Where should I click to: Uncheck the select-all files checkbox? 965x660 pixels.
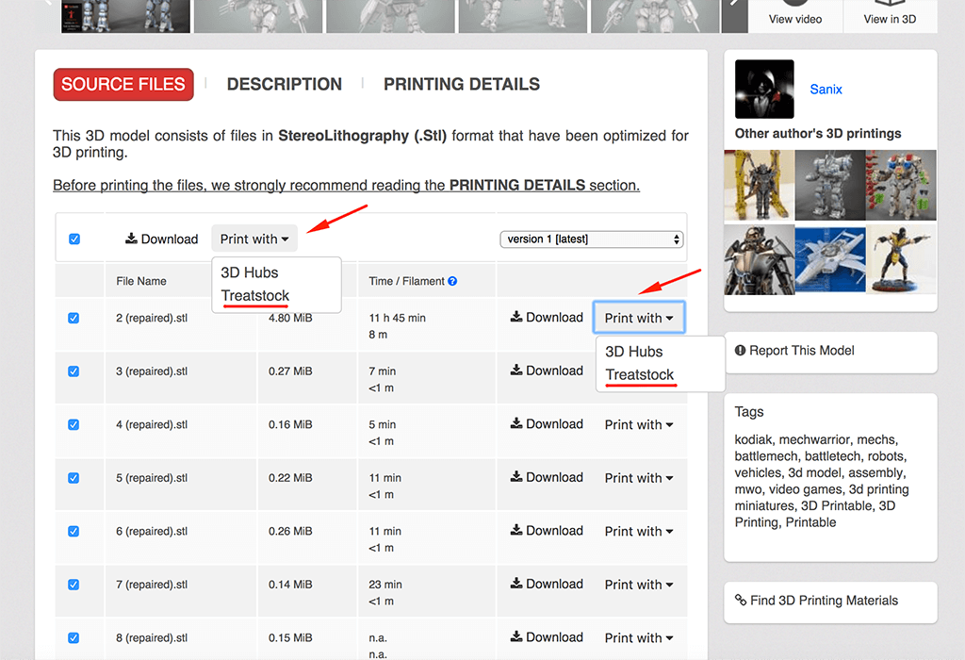pos(74,239)
